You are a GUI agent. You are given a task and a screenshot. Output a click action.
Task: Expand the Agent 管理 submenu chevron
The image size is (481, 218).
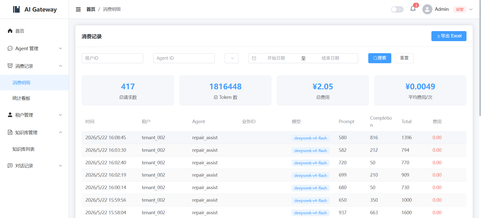click(60, 48)
